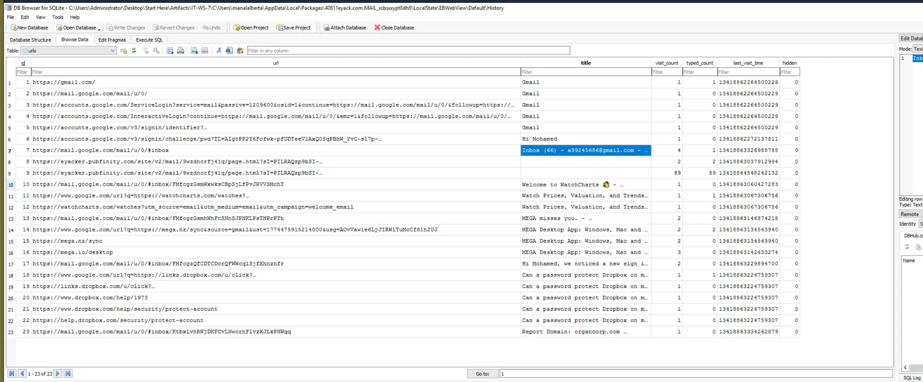Switch to the Database Structure tab
Screen dimensions: 923x382
(31, 40)
